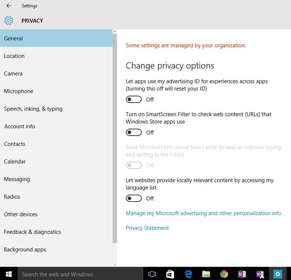Open Account info privacy settings
The height and width of the screenshot is (280, 291).
coord(56,126)
